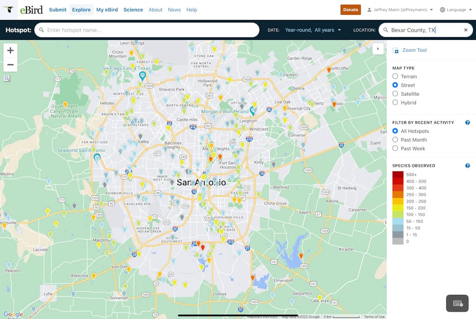
Task: Click the red hotspot pin south of Southwest
Action: pos(203,248)
